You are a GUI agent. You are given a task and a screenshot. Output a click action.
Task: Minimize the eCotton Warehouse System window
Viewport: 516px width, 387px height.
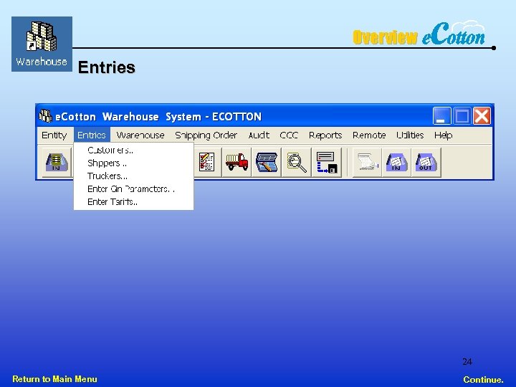[441, 116]
